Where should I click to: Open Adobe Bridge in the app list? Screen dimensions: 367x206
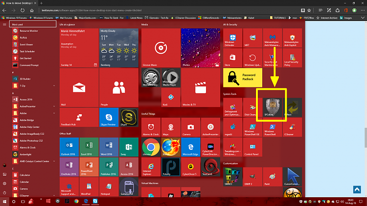pyautogui.click(x=34, y=120)
